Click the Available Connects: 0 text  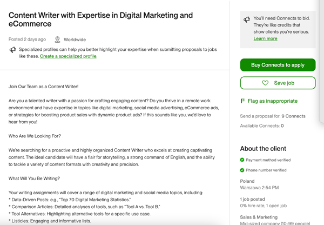click(x=262, y=126)
